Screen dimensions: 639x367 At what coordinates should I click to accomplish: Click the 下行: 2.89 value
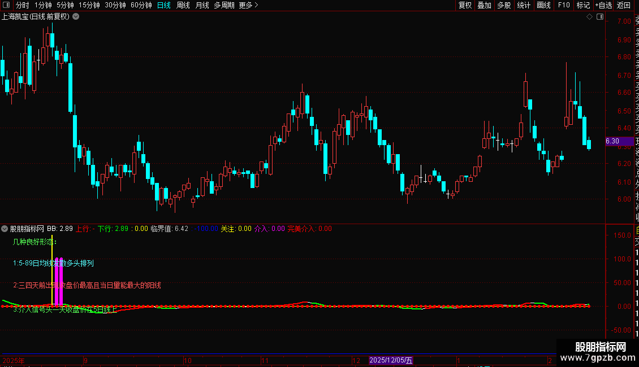coord(113,229)
